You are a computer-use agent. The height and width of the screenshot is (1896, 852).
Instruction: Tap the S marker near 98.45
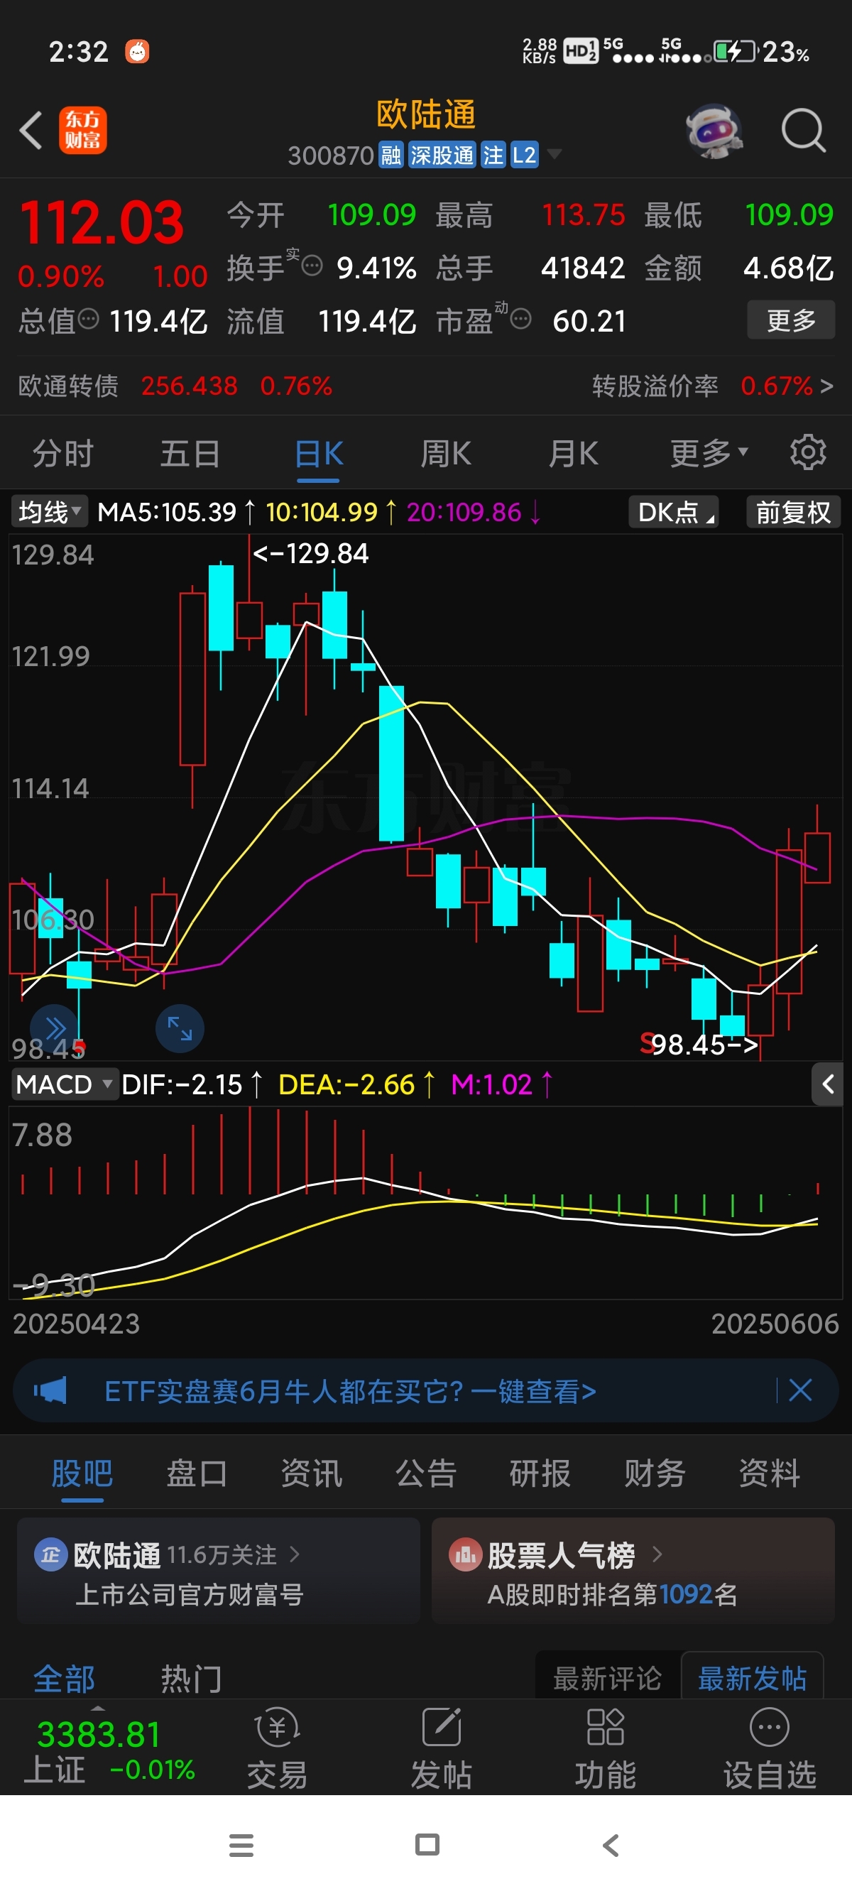coord(647,1042)
